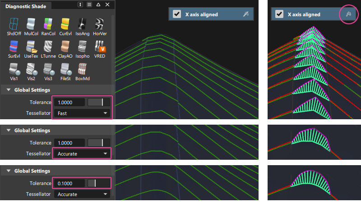The image size is (361, 207).
Task: Collapse the first Global Settings section
Action: (9, 90)
